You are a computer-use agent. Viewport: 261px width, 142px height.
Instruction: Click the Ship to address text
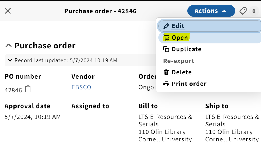point(232,128)
